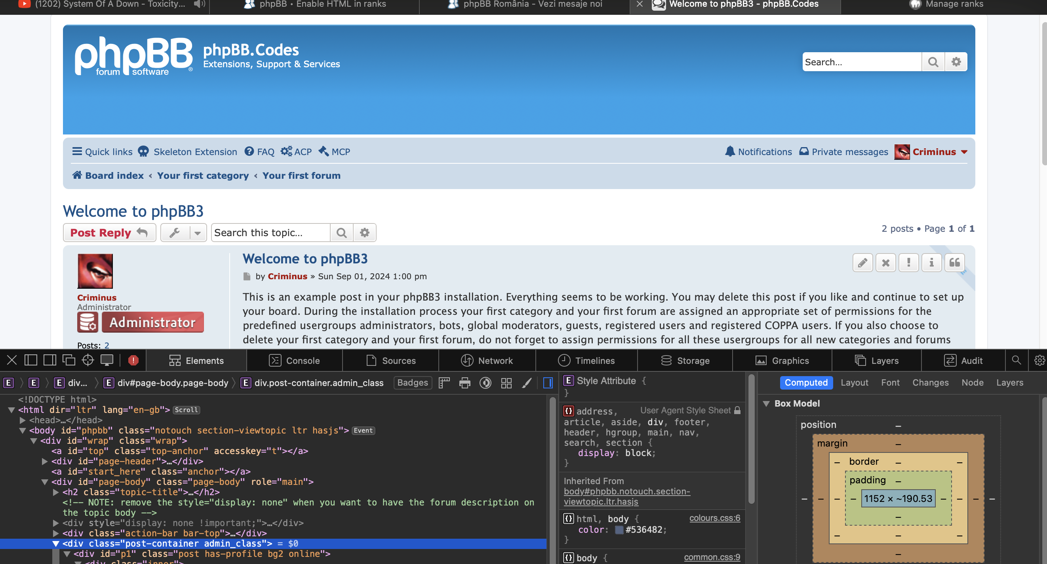1047x564 pixels.
Task: Open the ACP admin control panel link
Action: click(x=296, y=151)
